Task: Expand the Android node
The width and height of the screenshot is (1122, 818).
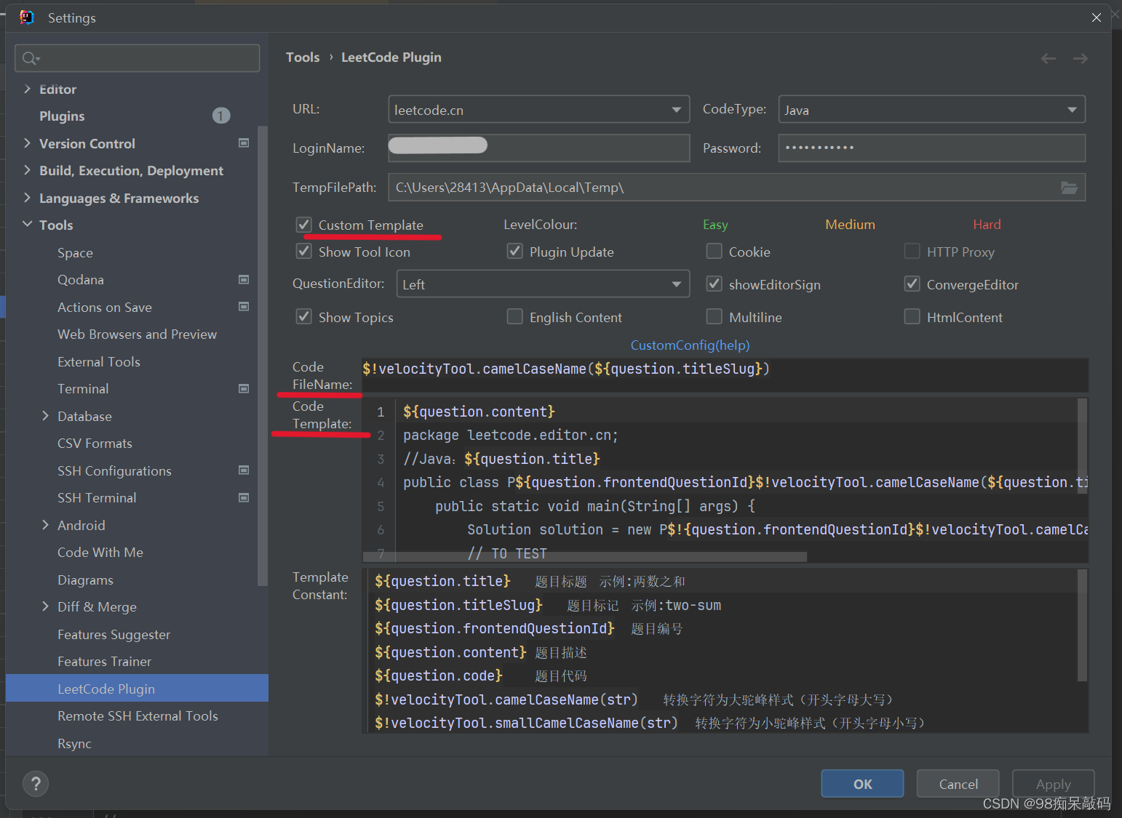Action: (x=45, y=525)
